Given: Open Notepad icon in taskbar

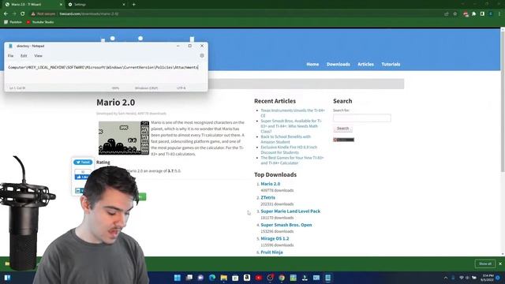Looking at the screenshot, I should point(328,278).
